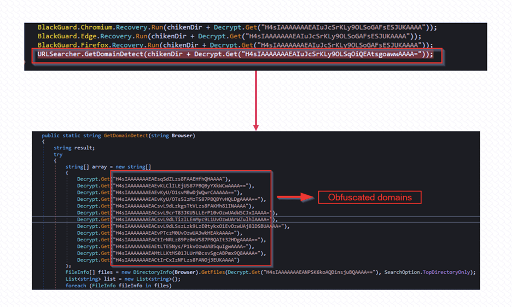Select the Obfuscated domains label box
This screenshot has width=512, height=307.
click(370, 197)
